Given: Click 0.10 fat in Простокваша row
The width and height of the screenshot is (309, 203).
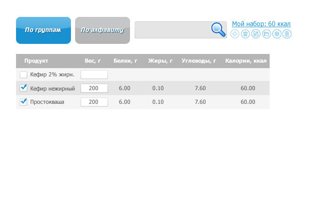Looking at the screenshot, I should coord(158,102).
